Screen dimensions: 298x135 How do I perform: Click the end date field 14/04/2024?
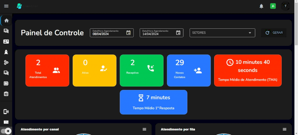click(162, 33)
